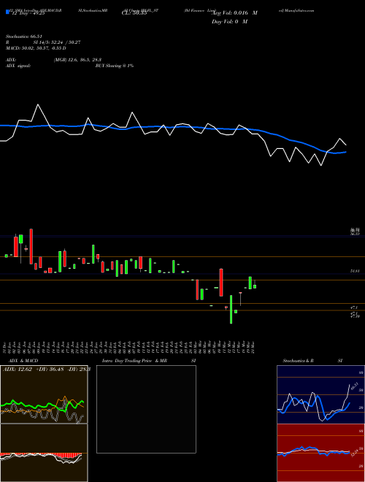Viewport: 365px width, 482px height.
Task: Click the tall red candlestick reaching the chart's highest price
Action: coord(31,246)
